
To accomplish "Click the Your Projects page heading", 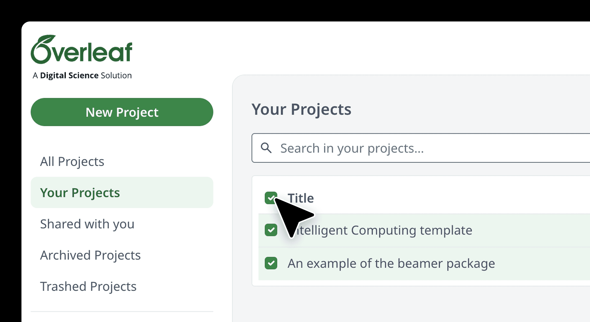I will pyautogui.click(x=301, y=109).
